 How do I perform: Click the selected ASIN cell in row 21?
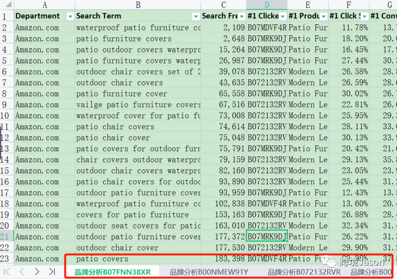267,237
